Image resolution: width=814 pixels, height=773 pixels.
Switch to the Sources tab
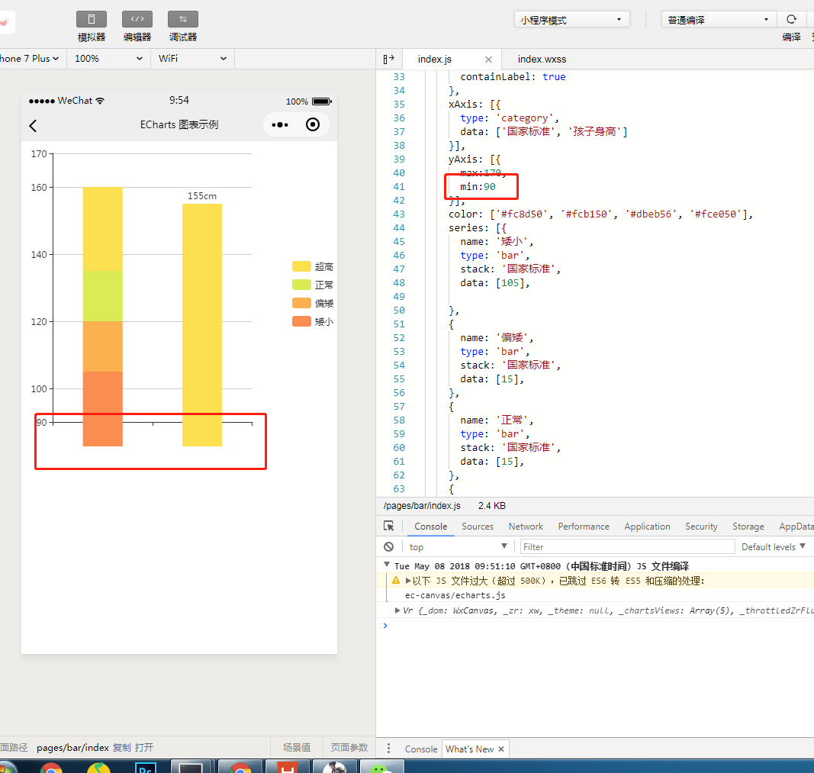point(478,526)
